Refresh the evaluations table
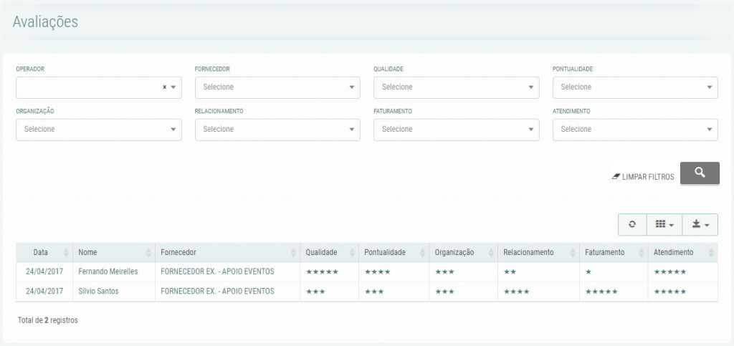Image resolution: width=734 pixels, height=346 pixels. coord(632,224)
